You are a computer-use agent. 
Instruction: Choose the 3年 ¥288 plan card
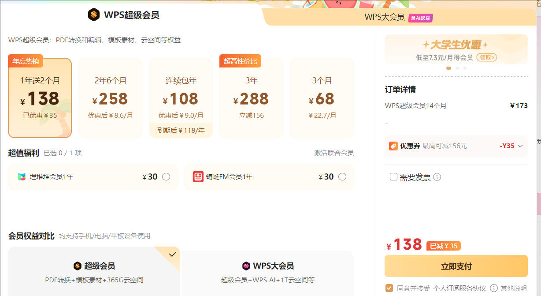pos(251,98)
